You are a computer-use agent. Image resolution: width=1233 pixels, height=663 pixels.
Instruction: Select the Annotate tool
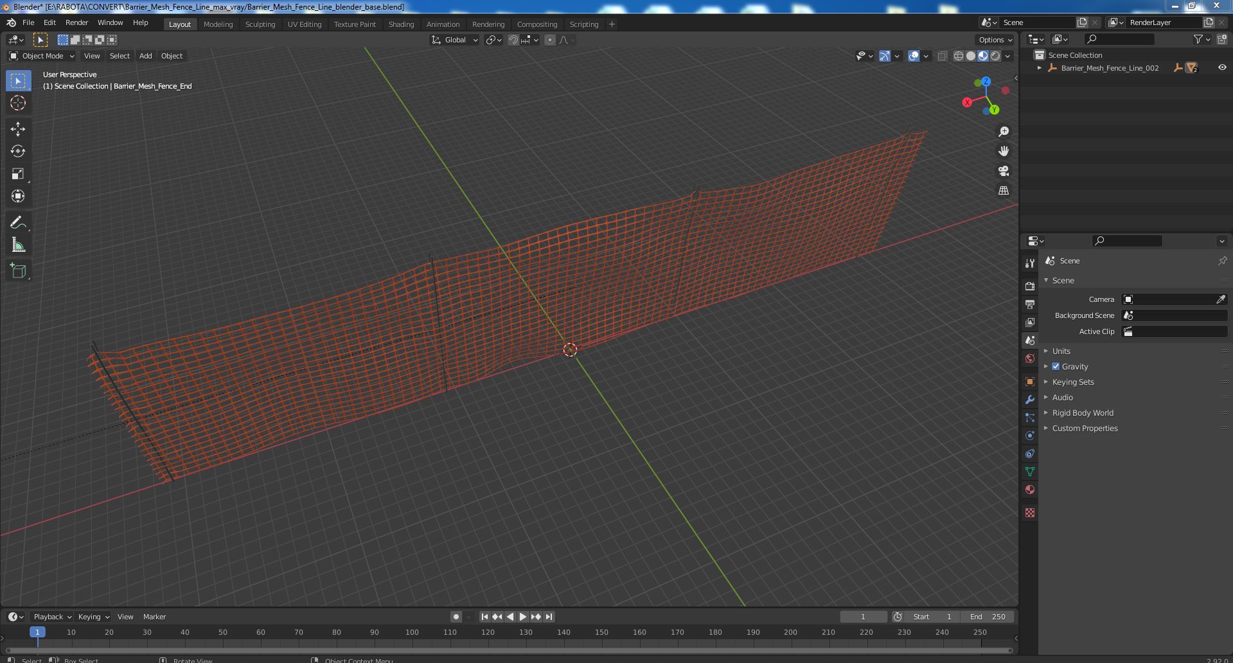[18, 222]
